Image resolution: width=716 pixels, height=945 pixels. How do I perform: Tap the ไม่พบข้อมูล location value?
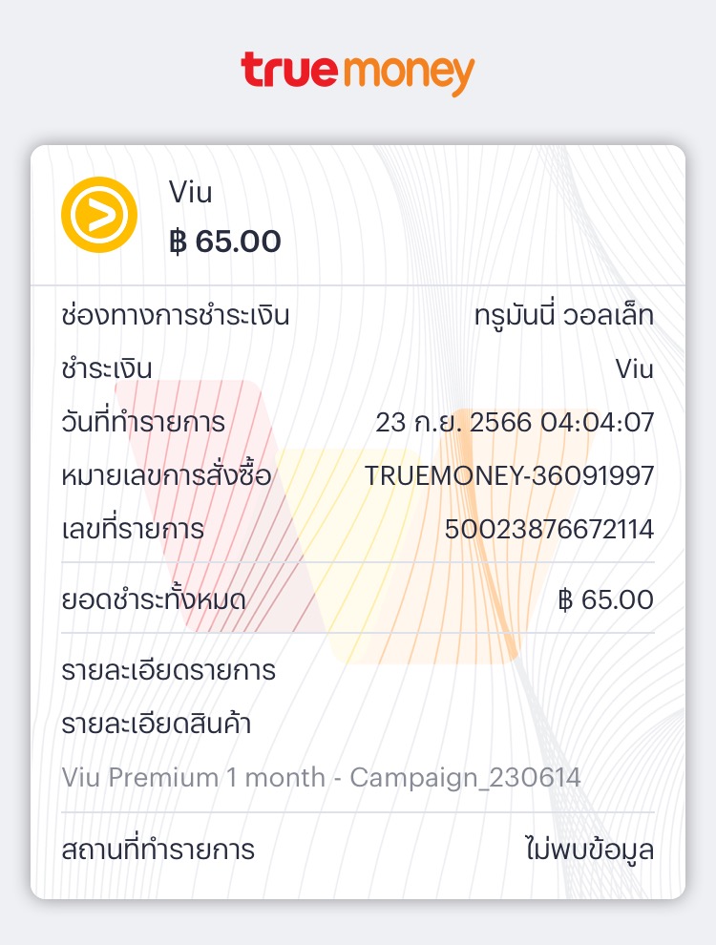[589, 849]
